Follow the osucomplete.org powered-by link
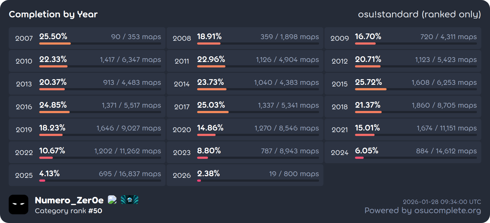The image size is (490, 223). (422, 210)
